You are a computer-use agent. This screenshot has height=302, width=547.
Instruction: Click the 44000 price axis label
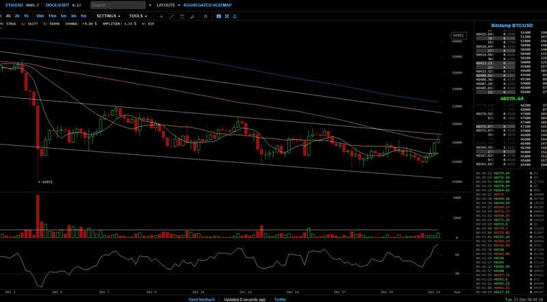point(457,181)
